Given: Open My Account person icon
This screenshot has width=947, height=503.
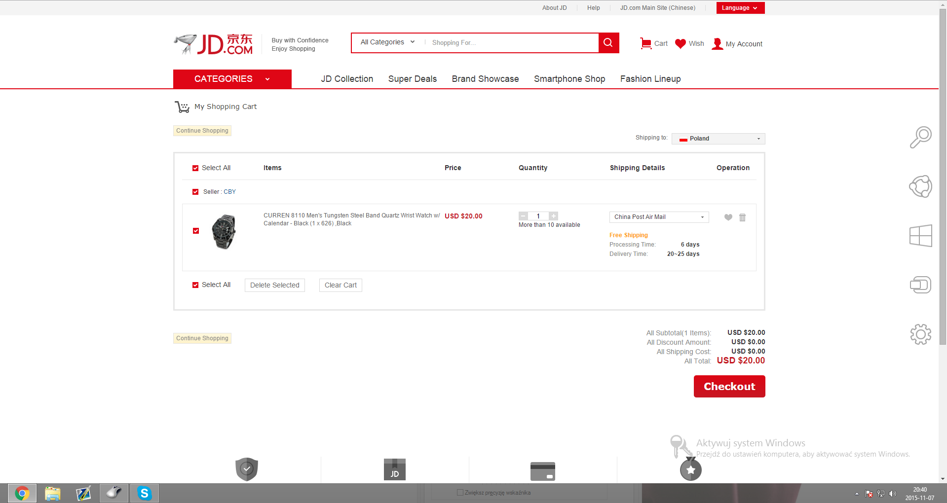Looking at the screenshot, I should [717, 44].
